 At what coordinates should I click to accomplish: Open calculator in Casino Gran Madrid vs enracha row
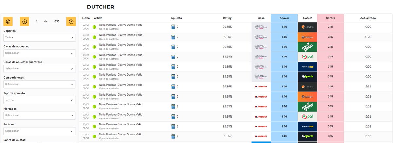173,27
